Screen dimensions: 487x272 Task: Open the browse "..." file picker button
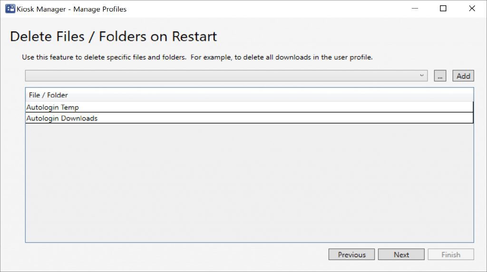440,76
